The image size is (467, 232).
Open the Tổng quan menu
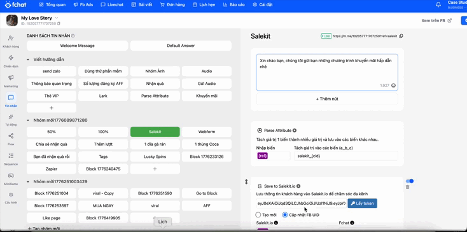click(52, 4)
